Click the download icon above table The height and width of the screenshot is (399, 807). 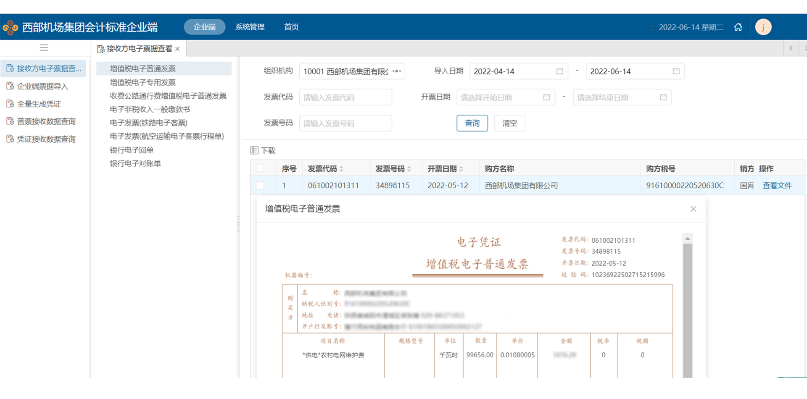point(254,150)
